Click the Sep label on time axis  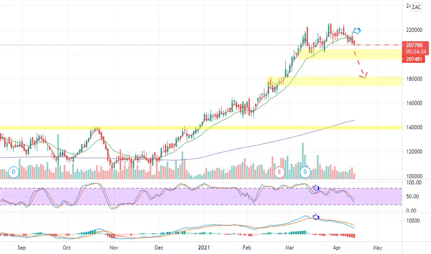coord(22,248)
